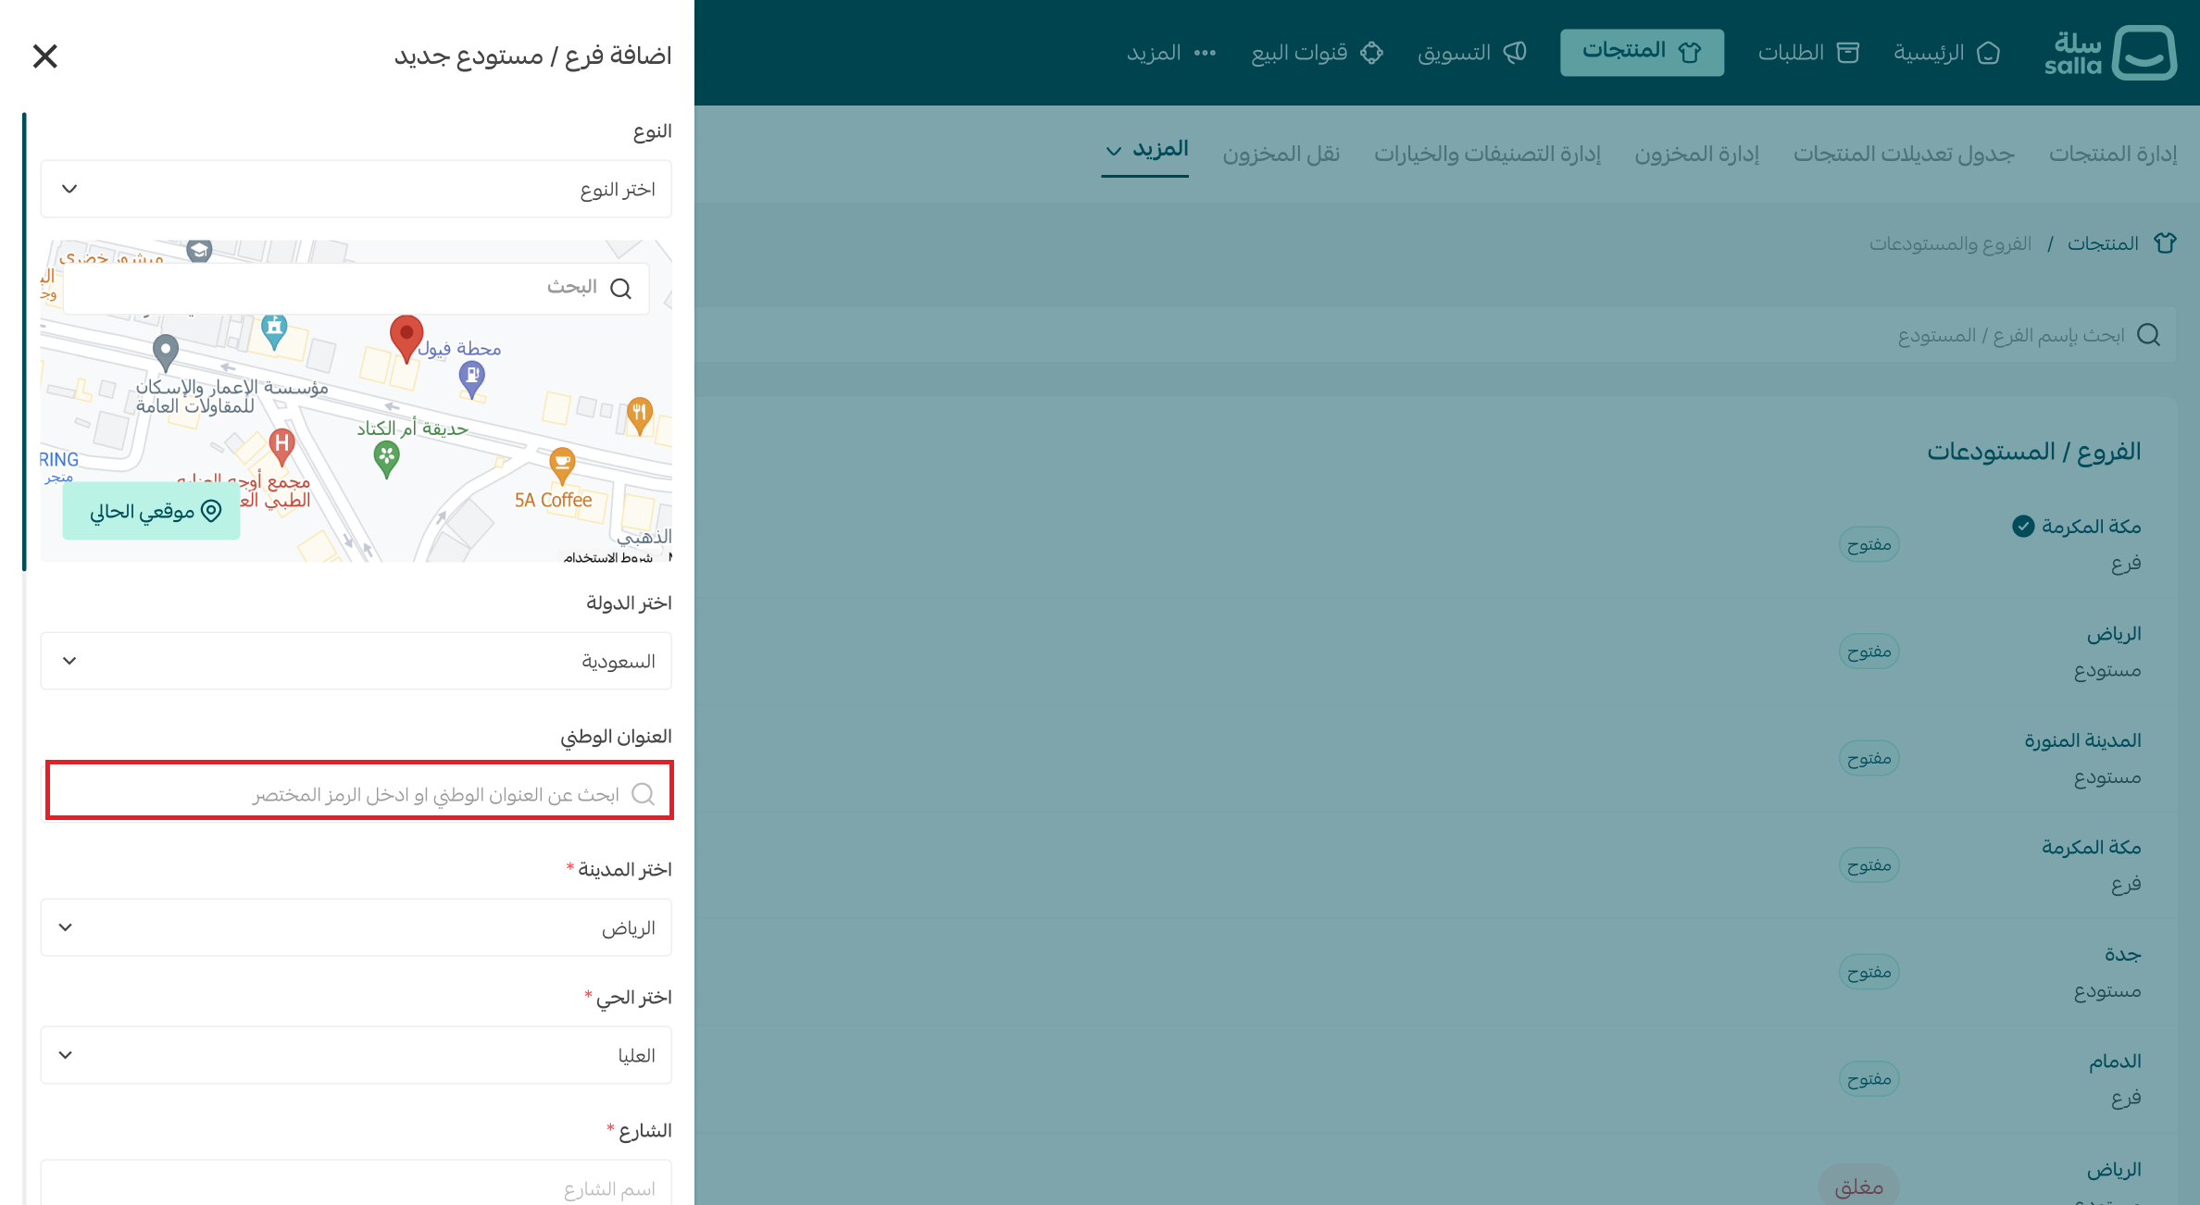Click the 5A Coffee marker on map

coord(562,463)
